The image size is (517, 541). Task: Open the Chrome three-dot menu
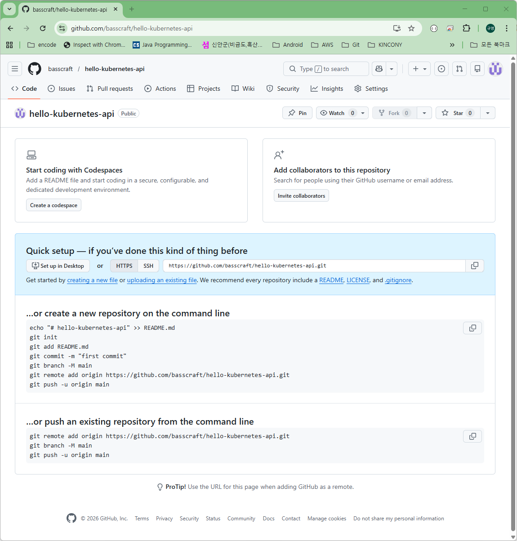point(507,28)
